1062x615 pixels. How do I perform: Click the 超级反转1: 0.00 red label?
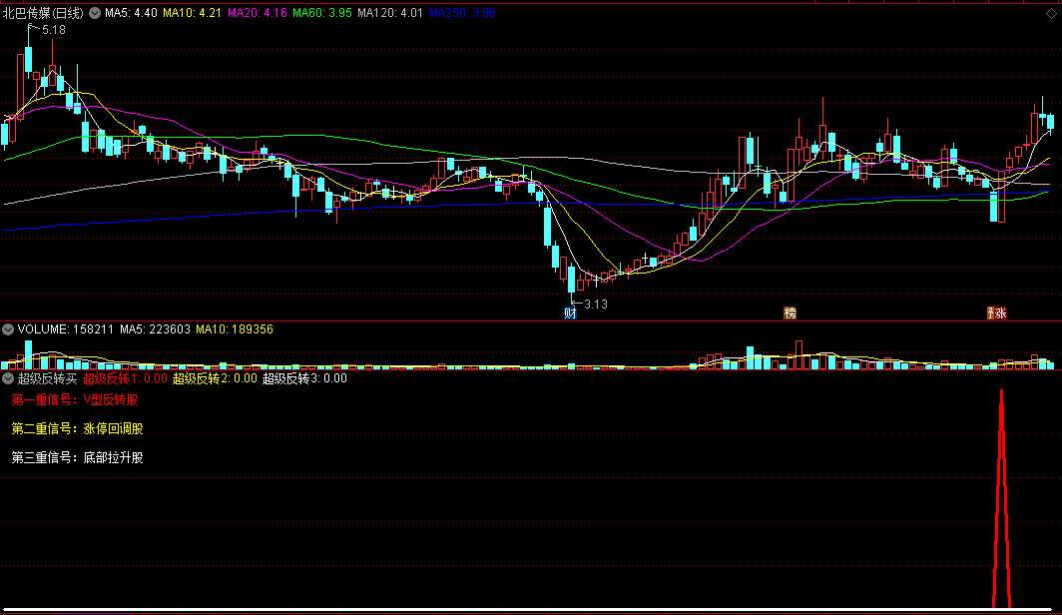pos(125,378)
